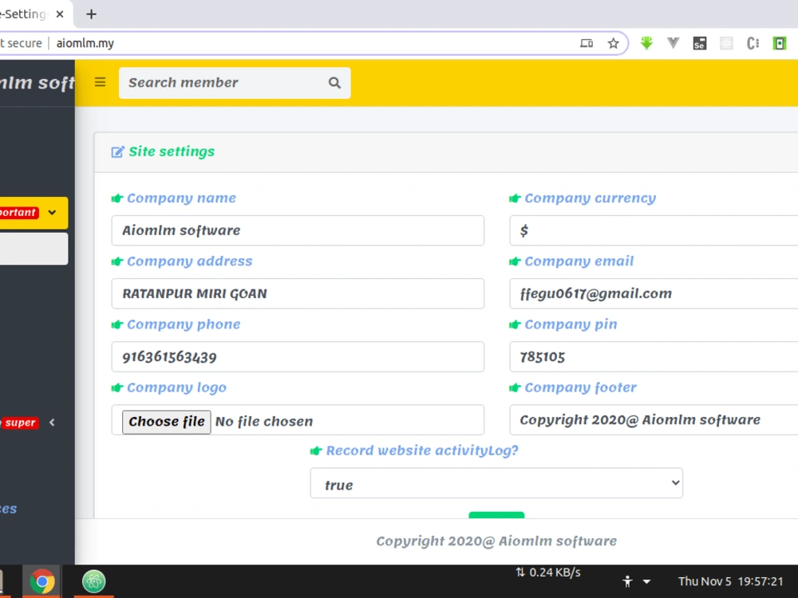Screen dimensions: 798x598
Task: Open the Record website activityLog dropdown
Action: click(496, 483)
